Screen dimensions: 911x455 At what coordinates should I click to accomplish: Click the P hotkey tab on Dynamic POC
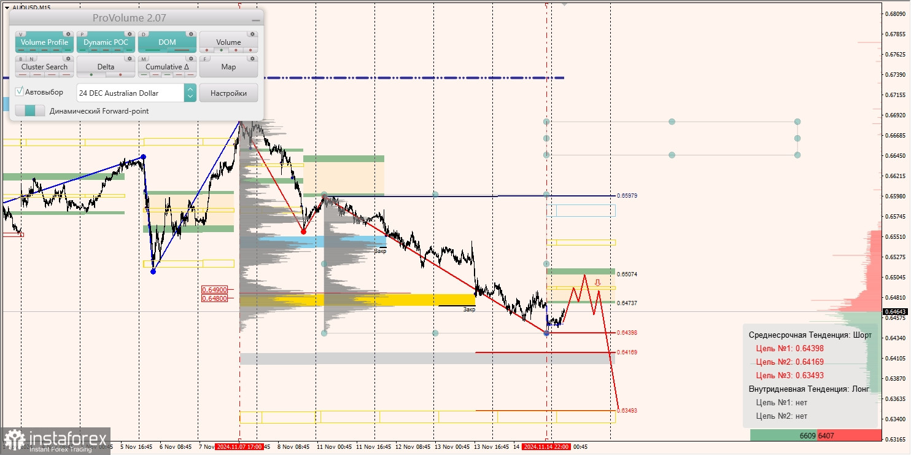pos(83,34)
